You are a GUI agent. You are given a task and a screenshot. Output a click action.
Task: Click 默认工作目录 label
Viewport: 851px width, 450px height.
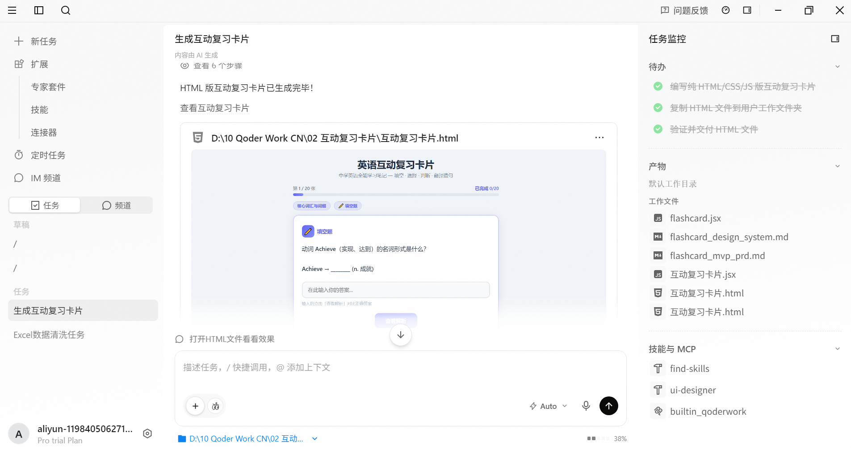673,184
